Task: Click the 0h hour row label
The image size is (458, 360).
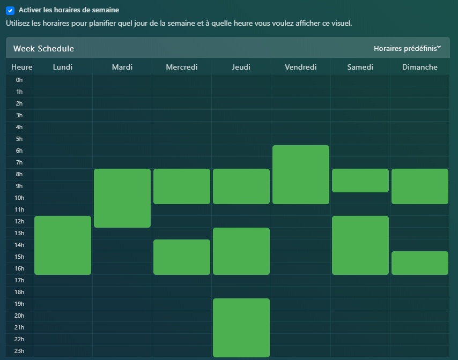Action: pyautogui.click(x=19, y=80)
